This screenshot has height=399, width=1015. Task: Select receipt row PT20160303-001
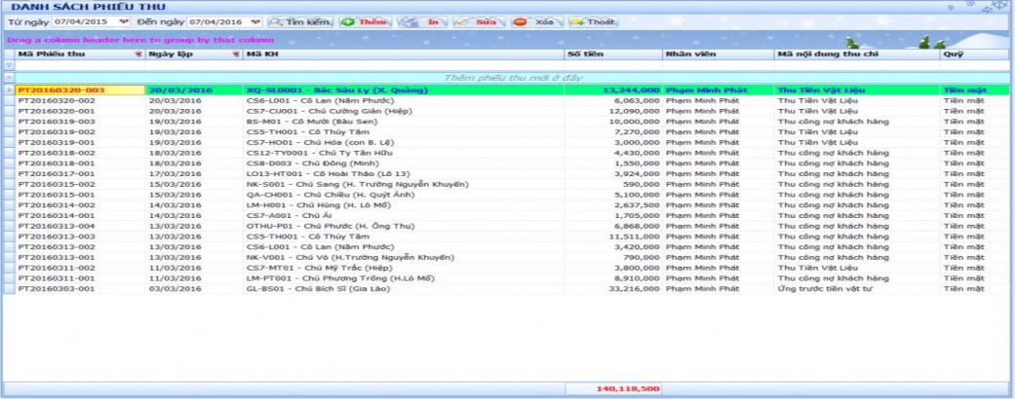(78, 288)
